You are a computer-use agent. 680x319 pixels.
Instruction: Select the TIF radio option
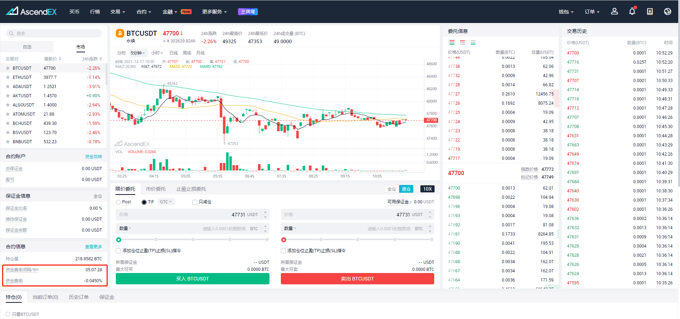(144, 202)
